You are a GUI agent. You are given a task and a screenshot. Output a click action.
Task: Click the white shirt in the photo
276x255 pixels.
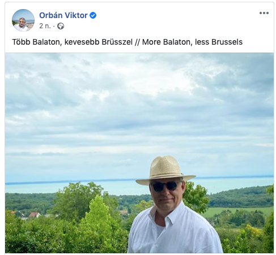coord(175,230)
